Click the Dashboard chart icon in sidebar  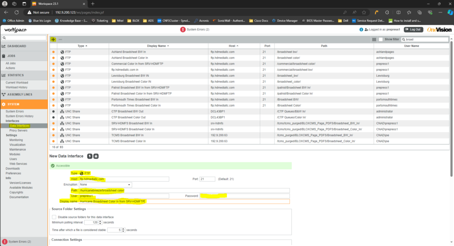click(x=4, y=46)
